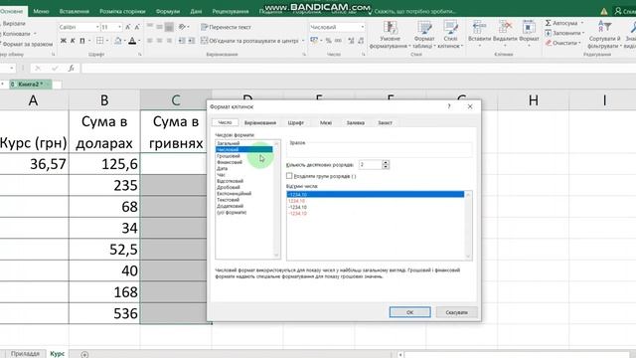Switch to Заливка tab in dialog

pos(356,122)
